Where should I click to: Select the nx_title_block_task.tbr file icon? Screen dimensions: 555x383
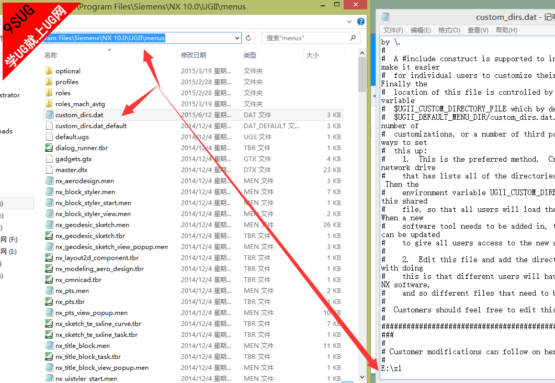coord(49,356)
